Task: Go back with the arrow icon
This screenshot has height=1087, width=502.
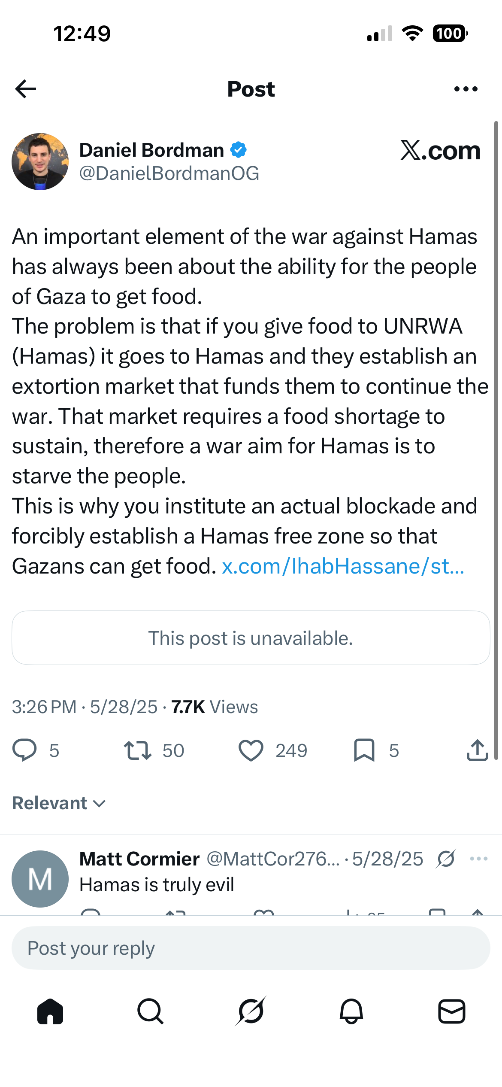Action: click(x=26, y=89)
